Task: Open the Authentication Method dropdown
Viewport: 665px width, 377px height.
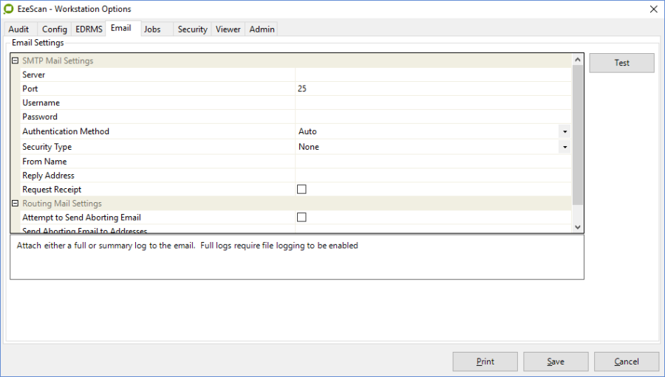Action: click(565, 132)
